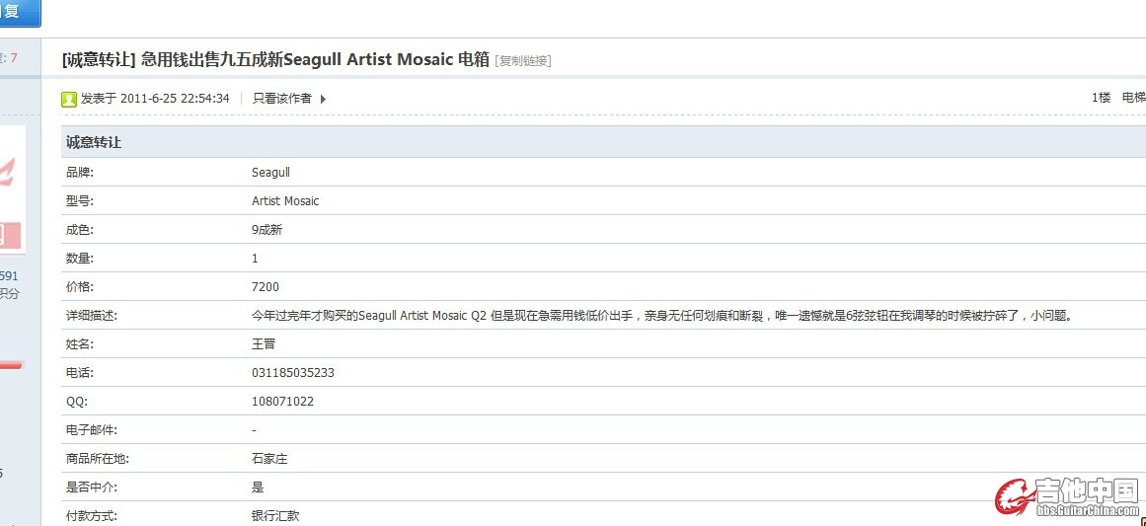Viewport: 1146px width, 526px height.
Task: Click the red count 7 at left
Action: (x=14, y=57)
